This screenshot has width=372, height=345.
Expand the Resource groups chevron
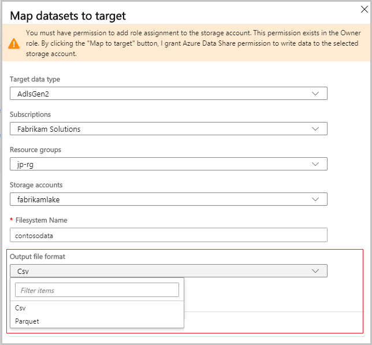tap(315, 164)
